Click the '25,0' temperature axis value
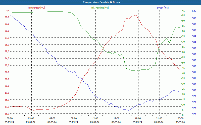The height and width of the screenshot is (125, 201). pyautogui.click(x=7, y=51)
